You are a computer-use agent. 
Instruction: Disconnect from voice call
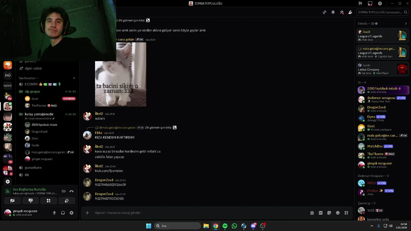point(72,191)
